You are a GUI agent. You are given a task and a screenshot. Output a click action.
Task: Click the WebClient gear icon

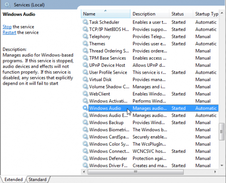[85, 94]
